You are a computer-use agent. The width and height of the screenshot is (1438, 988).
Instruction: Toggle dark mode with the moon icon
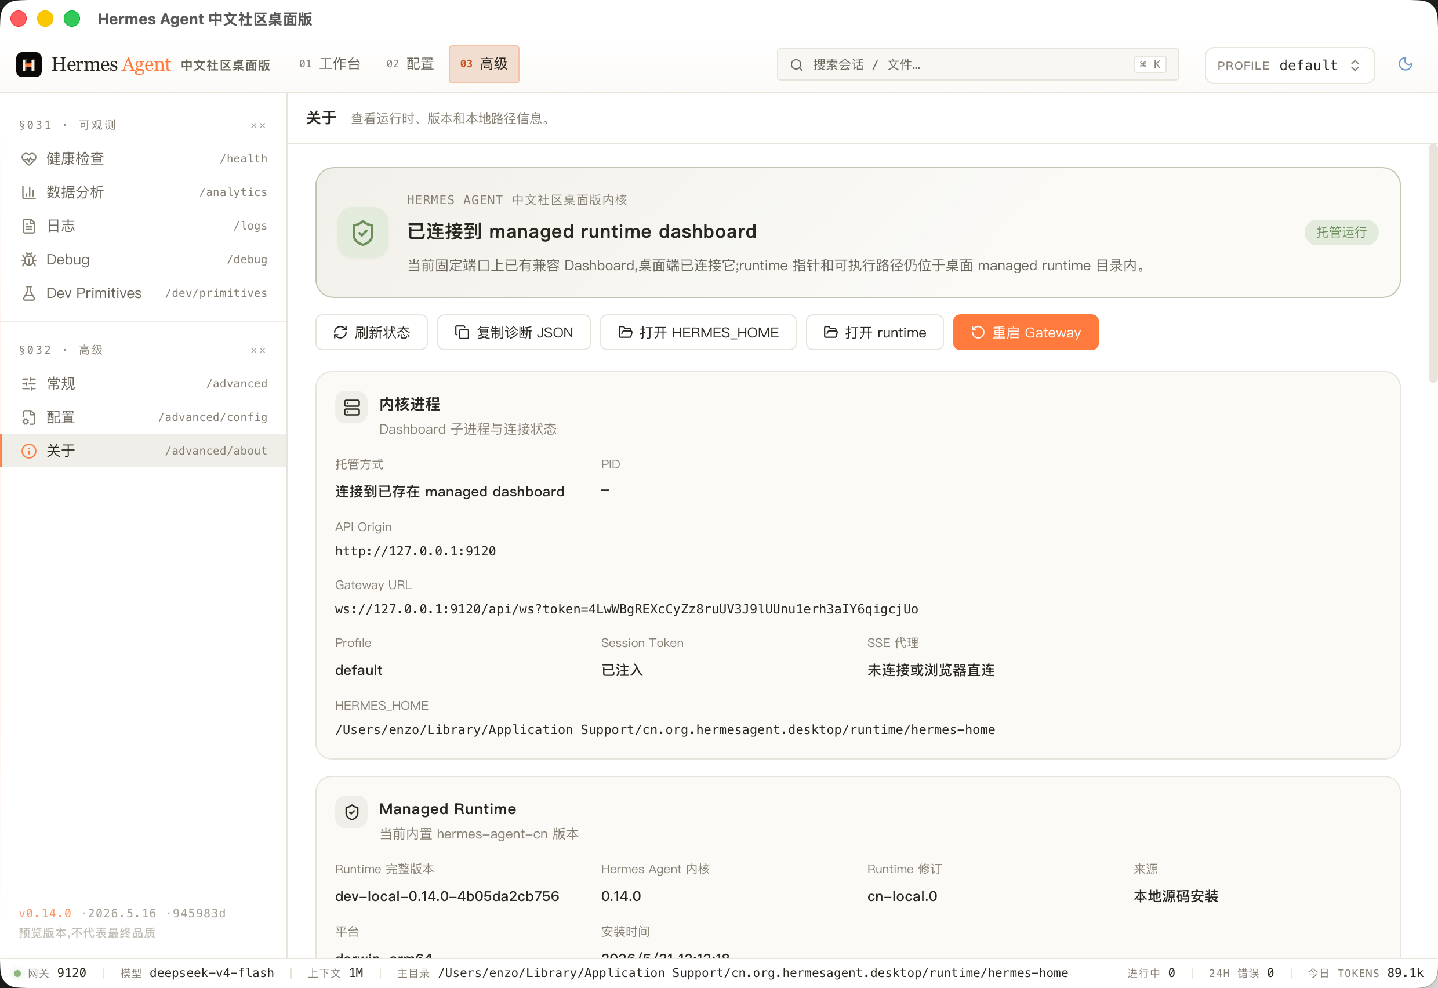coord(1405,64)
